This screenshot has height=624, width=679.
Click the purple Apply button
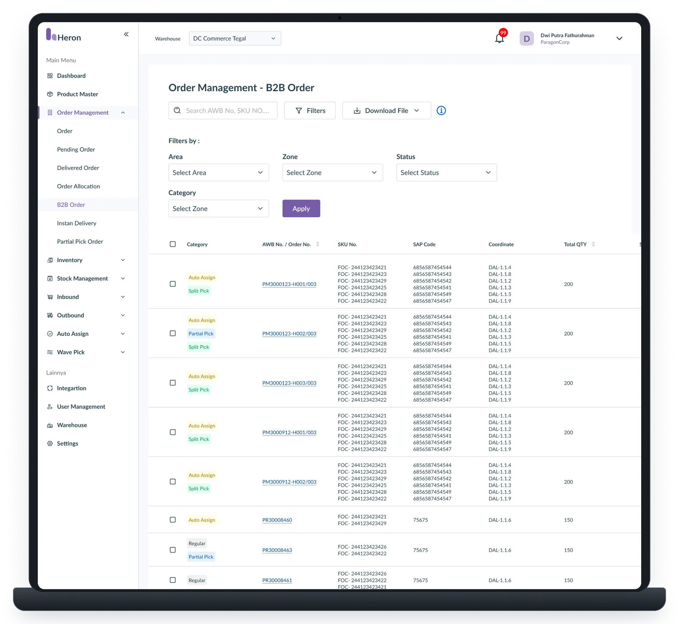tap(301, 209)
